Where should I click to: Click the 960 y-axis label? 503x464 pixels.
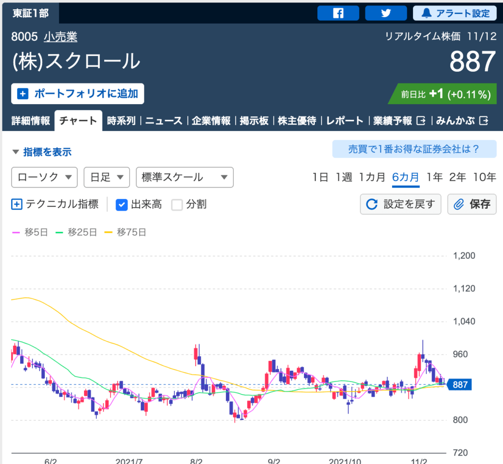pos(460,355)
